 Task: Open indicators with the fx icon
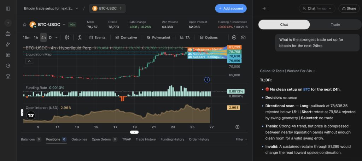click(80, 37)
